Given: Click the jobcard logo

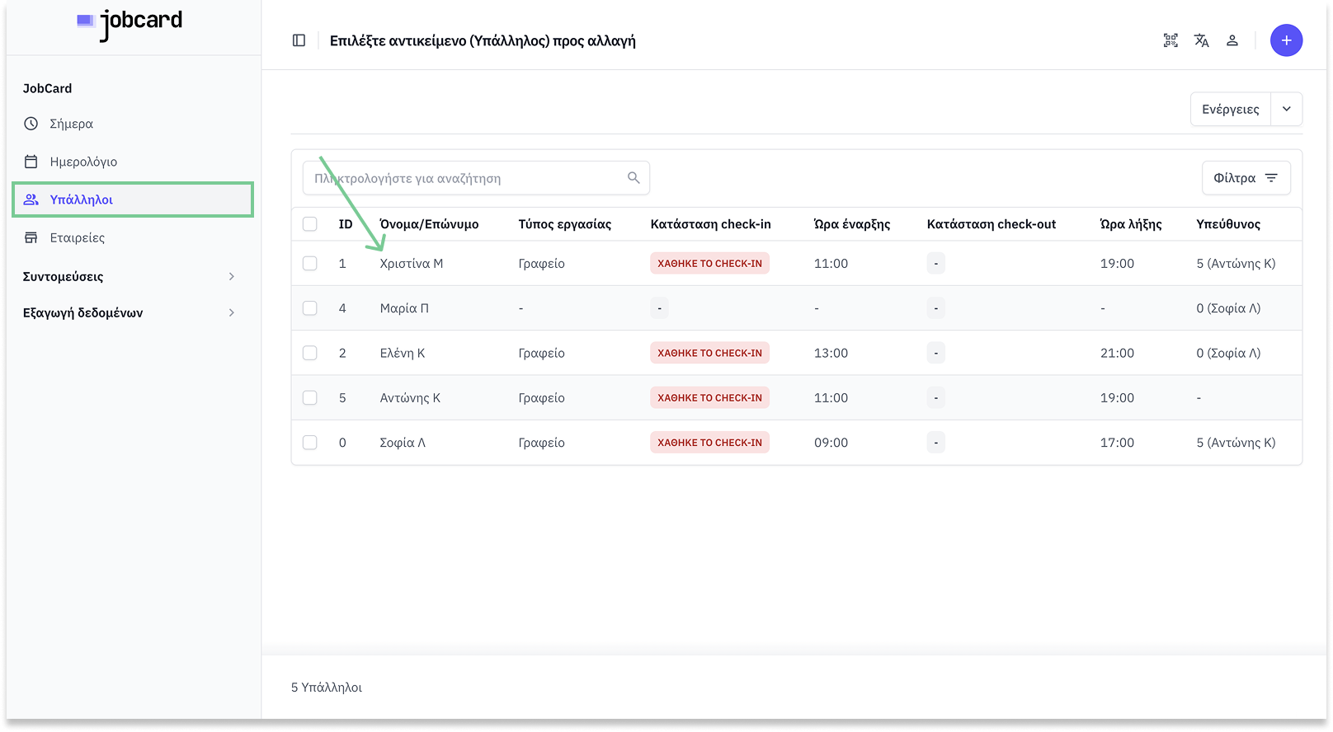Looking at the screenshot, I should point(130,24).
